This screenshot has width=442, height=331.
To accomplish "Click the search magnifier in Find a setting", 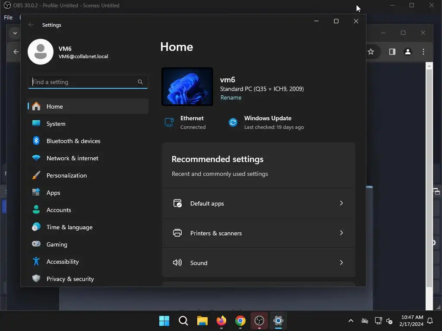I will point(140,82).
